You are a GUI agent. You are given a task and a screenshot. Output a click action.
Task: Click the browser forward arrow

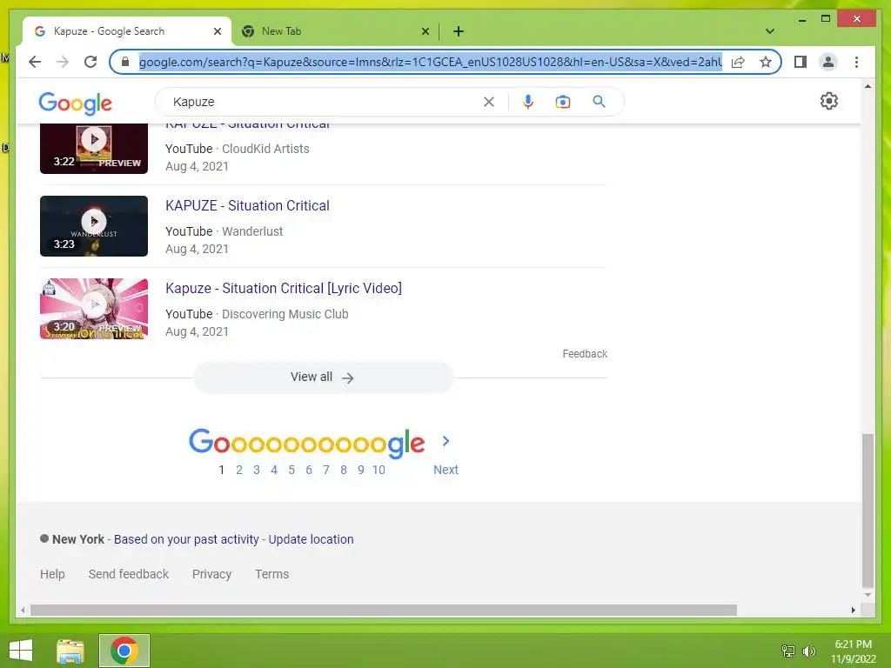pos(63,62)
